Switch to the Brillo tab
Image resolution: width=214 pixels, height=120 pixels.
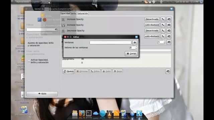point(74,13)
